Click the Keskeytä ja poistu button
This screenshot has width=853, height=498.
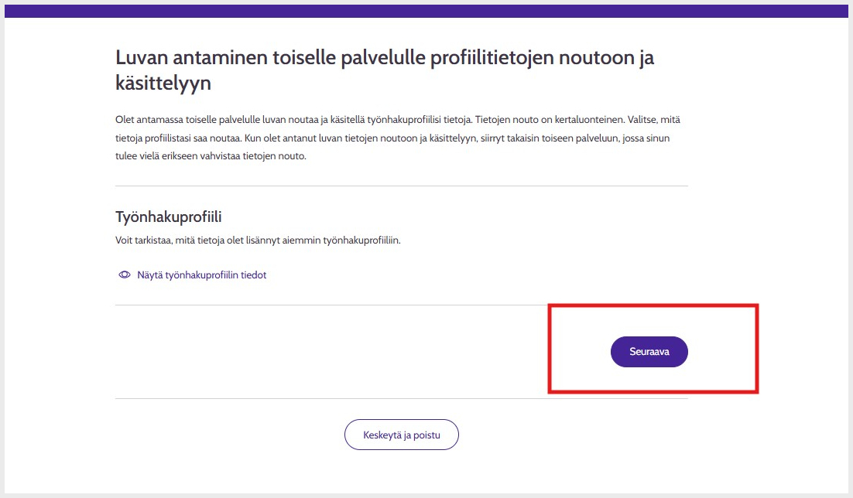point(401,435)
